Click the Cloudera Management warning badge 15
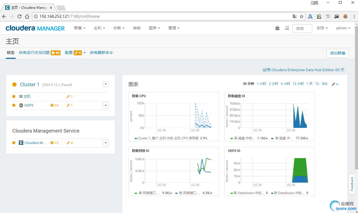Viewport: 358px width, 213px height. (x=55, y=143)
